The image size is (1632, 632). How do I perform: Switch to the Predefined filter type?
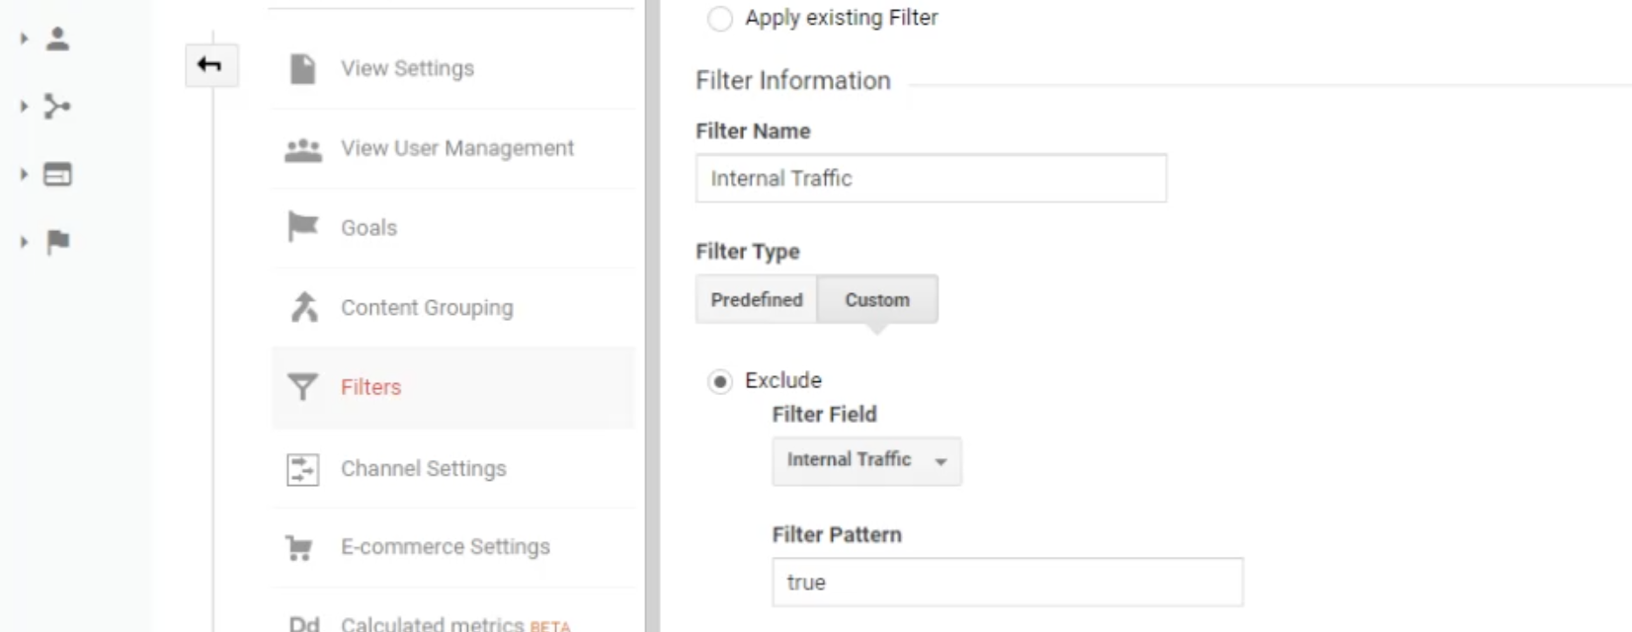pos(757,299)
